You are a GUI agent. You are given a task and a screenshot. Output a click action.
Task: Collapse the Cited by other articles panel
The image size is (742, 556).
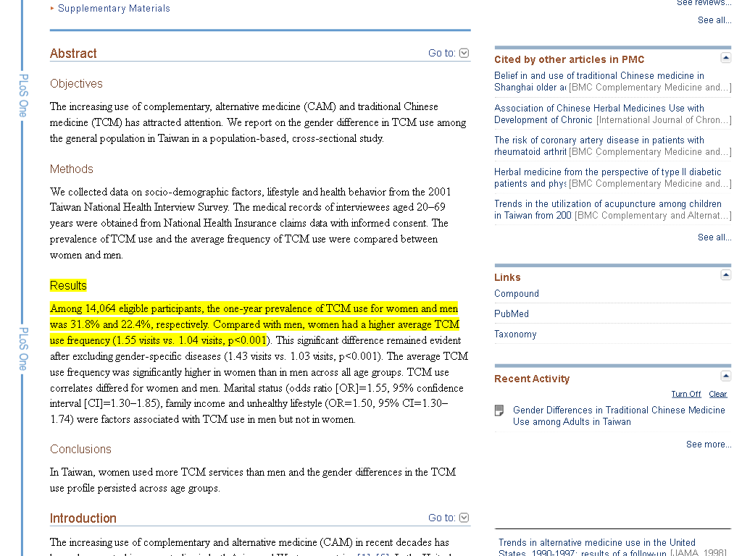725,58
